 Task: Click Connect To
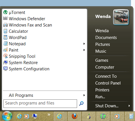point(106,76)
